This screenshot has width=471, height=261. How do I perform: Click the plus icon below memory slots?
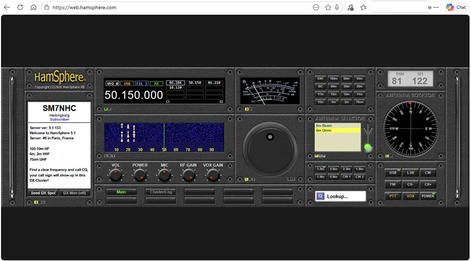(167, 102)
